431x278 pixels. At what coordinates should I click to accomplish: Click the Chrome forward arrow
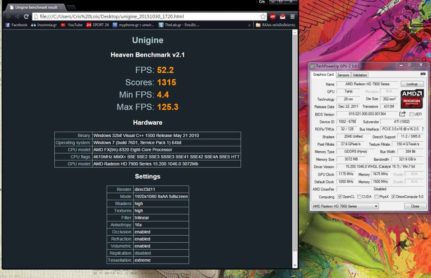[17, 17]
